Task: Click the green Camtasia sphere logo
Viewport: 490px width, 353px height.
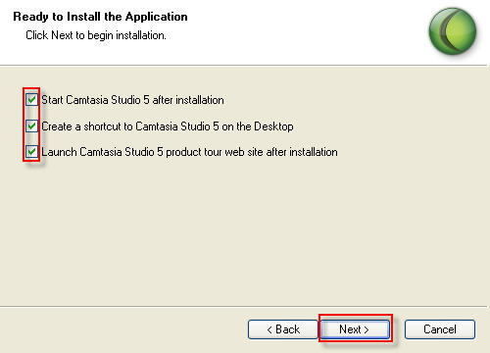Action: [453, 31]
